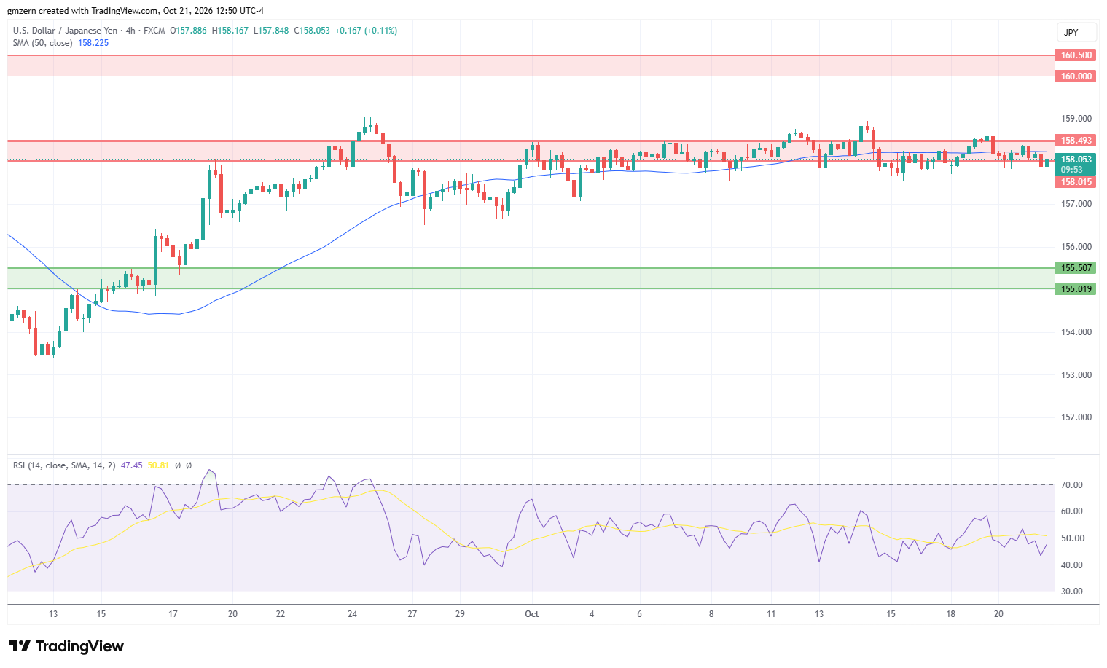Click the Oct label on the time axis
The height and width of the screenshot is (668, 1107).
click(532, 614)
